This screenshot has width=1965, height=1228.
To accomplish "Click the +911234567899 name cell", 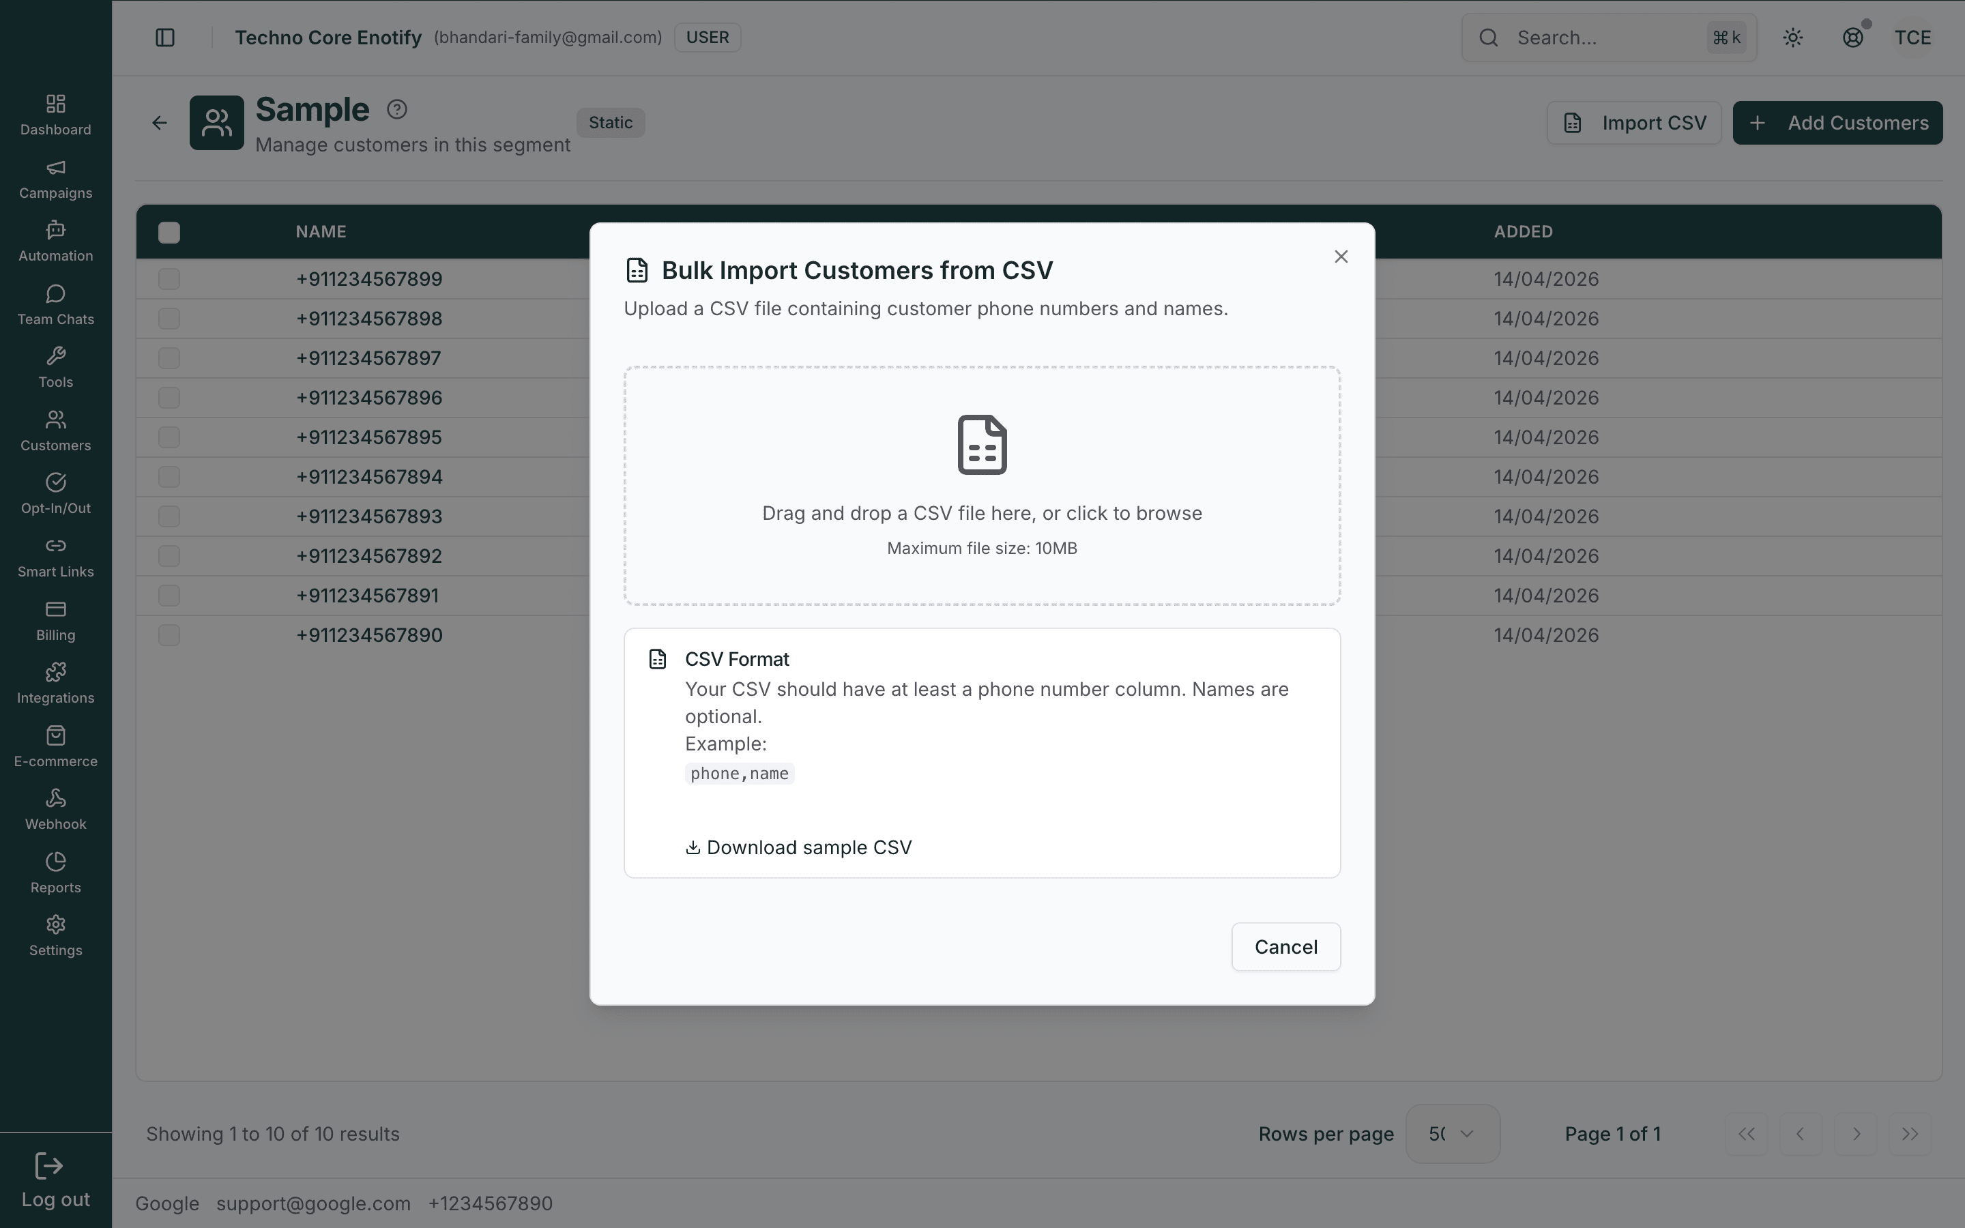I will tap(369, 278).
